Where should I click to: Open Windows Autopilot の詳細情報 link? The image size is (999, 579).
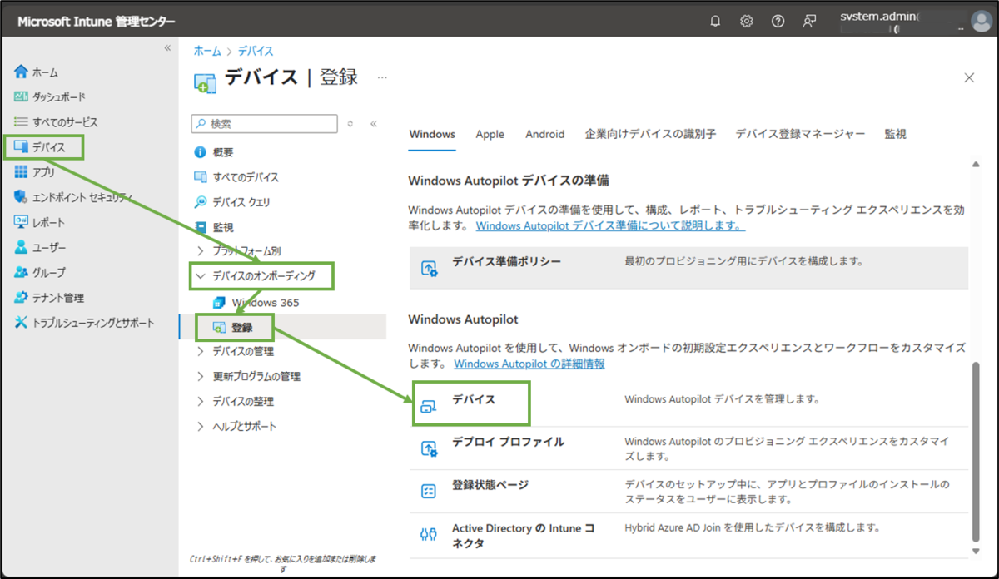pos(529,364)
